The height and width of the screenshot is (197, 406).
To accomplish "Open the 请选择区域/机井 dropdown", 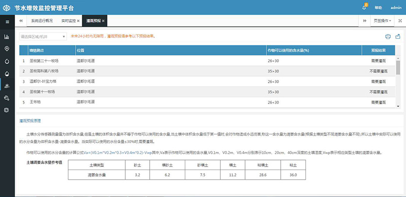I will click(x=43, y=37).
